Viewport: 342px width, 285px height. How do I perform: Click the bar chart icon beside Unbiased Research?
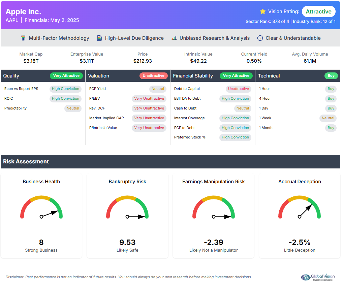click(174, 38)
